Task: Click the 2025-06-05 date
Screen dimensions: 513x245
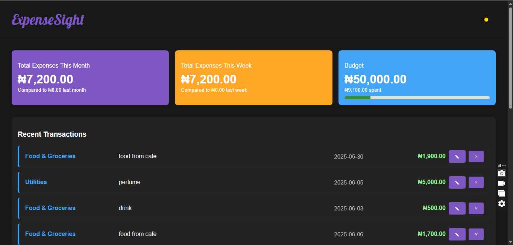Action: (x=349, y=183)
